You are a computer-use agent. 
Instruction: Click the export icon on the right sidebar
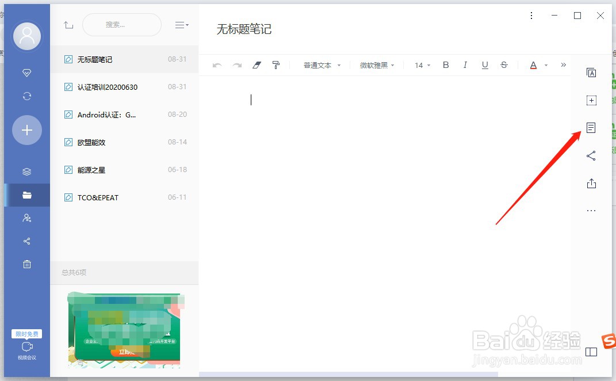(591, 183)
